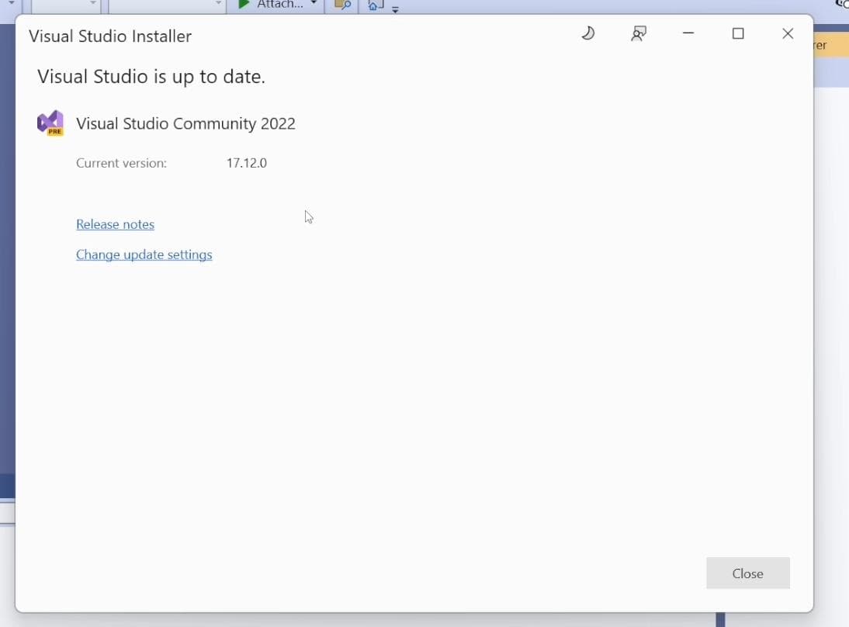Minimize the Visual Studio Installer window
This screenshot has height=627, width=849.
tap(688, 33)
